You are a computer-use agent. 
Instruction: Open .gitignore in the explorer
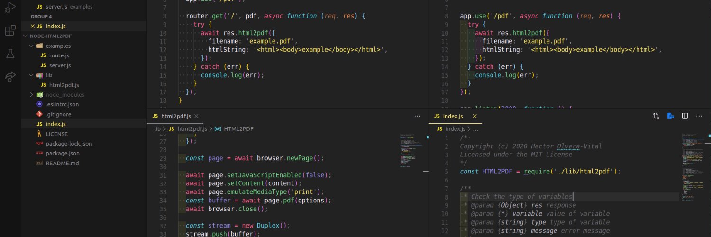pos(58,114)
